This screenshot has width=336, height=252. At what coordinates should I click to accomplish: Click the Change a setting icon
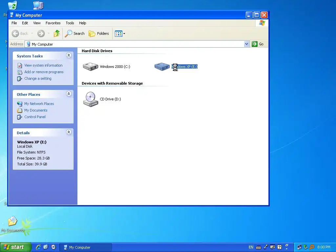20,79
